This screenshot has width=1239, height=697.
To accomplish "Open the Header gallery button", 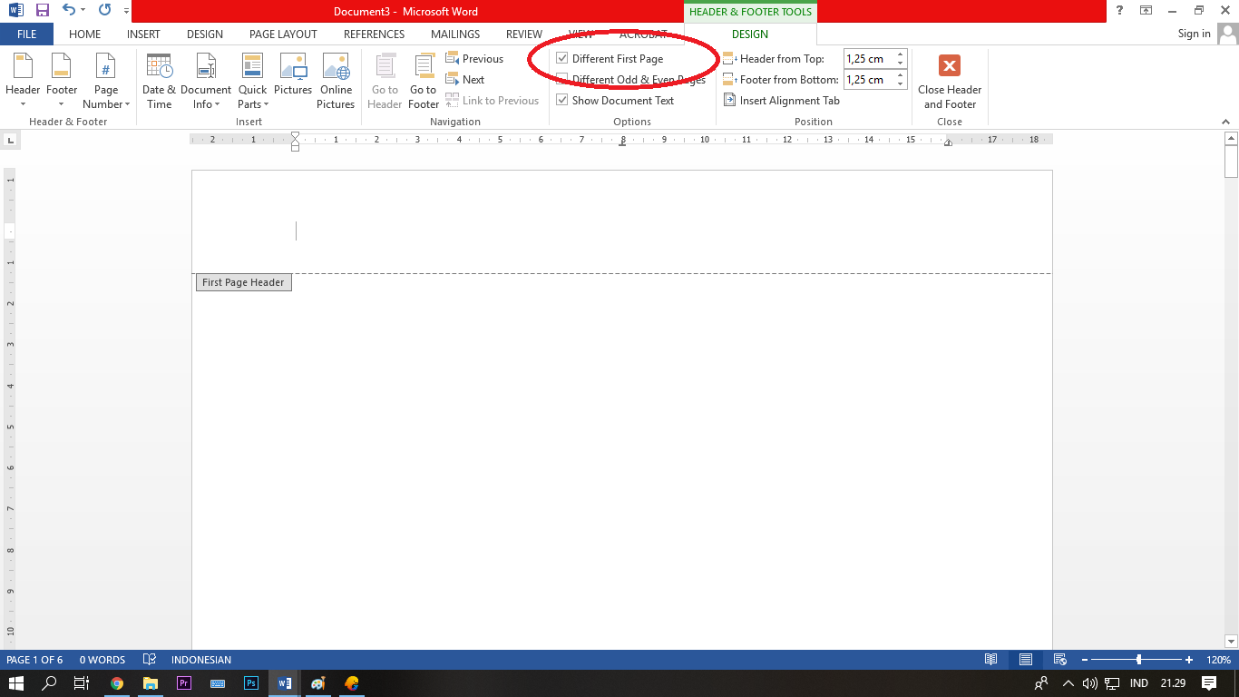I will click(23, 80).
